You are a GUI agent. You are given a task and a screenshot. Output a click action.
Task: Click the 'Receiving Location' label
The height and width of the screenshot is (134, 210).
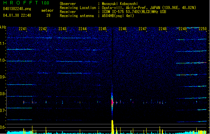(x=78, y=8)
